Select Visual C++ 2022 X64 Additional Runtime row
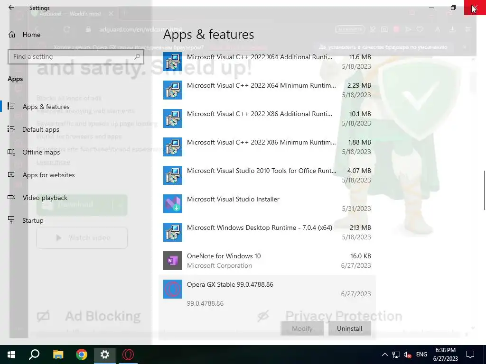The width and height of the screenshot is (486, 364). (267, 62)
